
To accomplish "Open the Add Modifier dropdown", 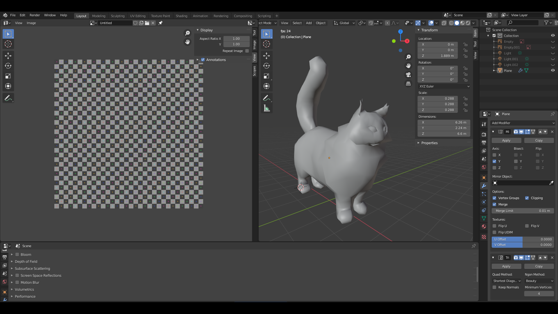I will (x=523, y=123).
